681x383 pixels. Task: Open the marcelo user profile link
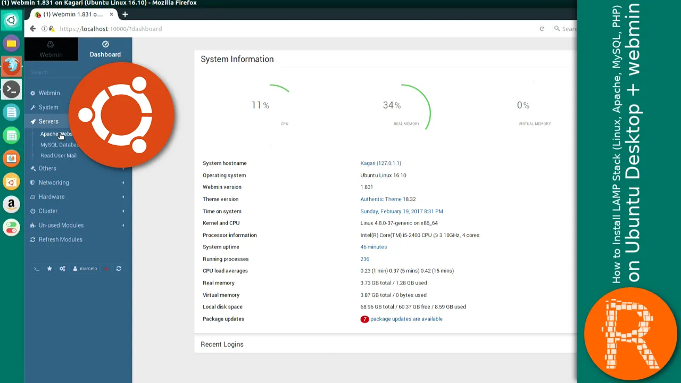(x=85, y=269)
